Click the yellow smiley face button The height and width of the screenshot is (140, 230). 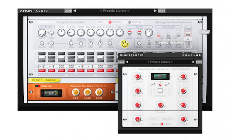(x=125, y=44)
